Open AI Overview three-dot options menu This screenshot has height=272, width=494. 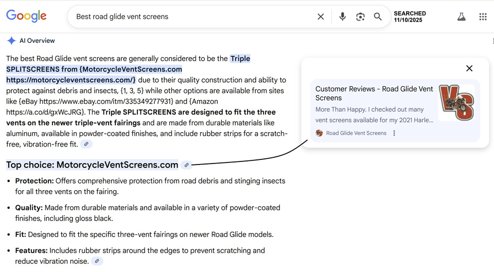[492, 41]
